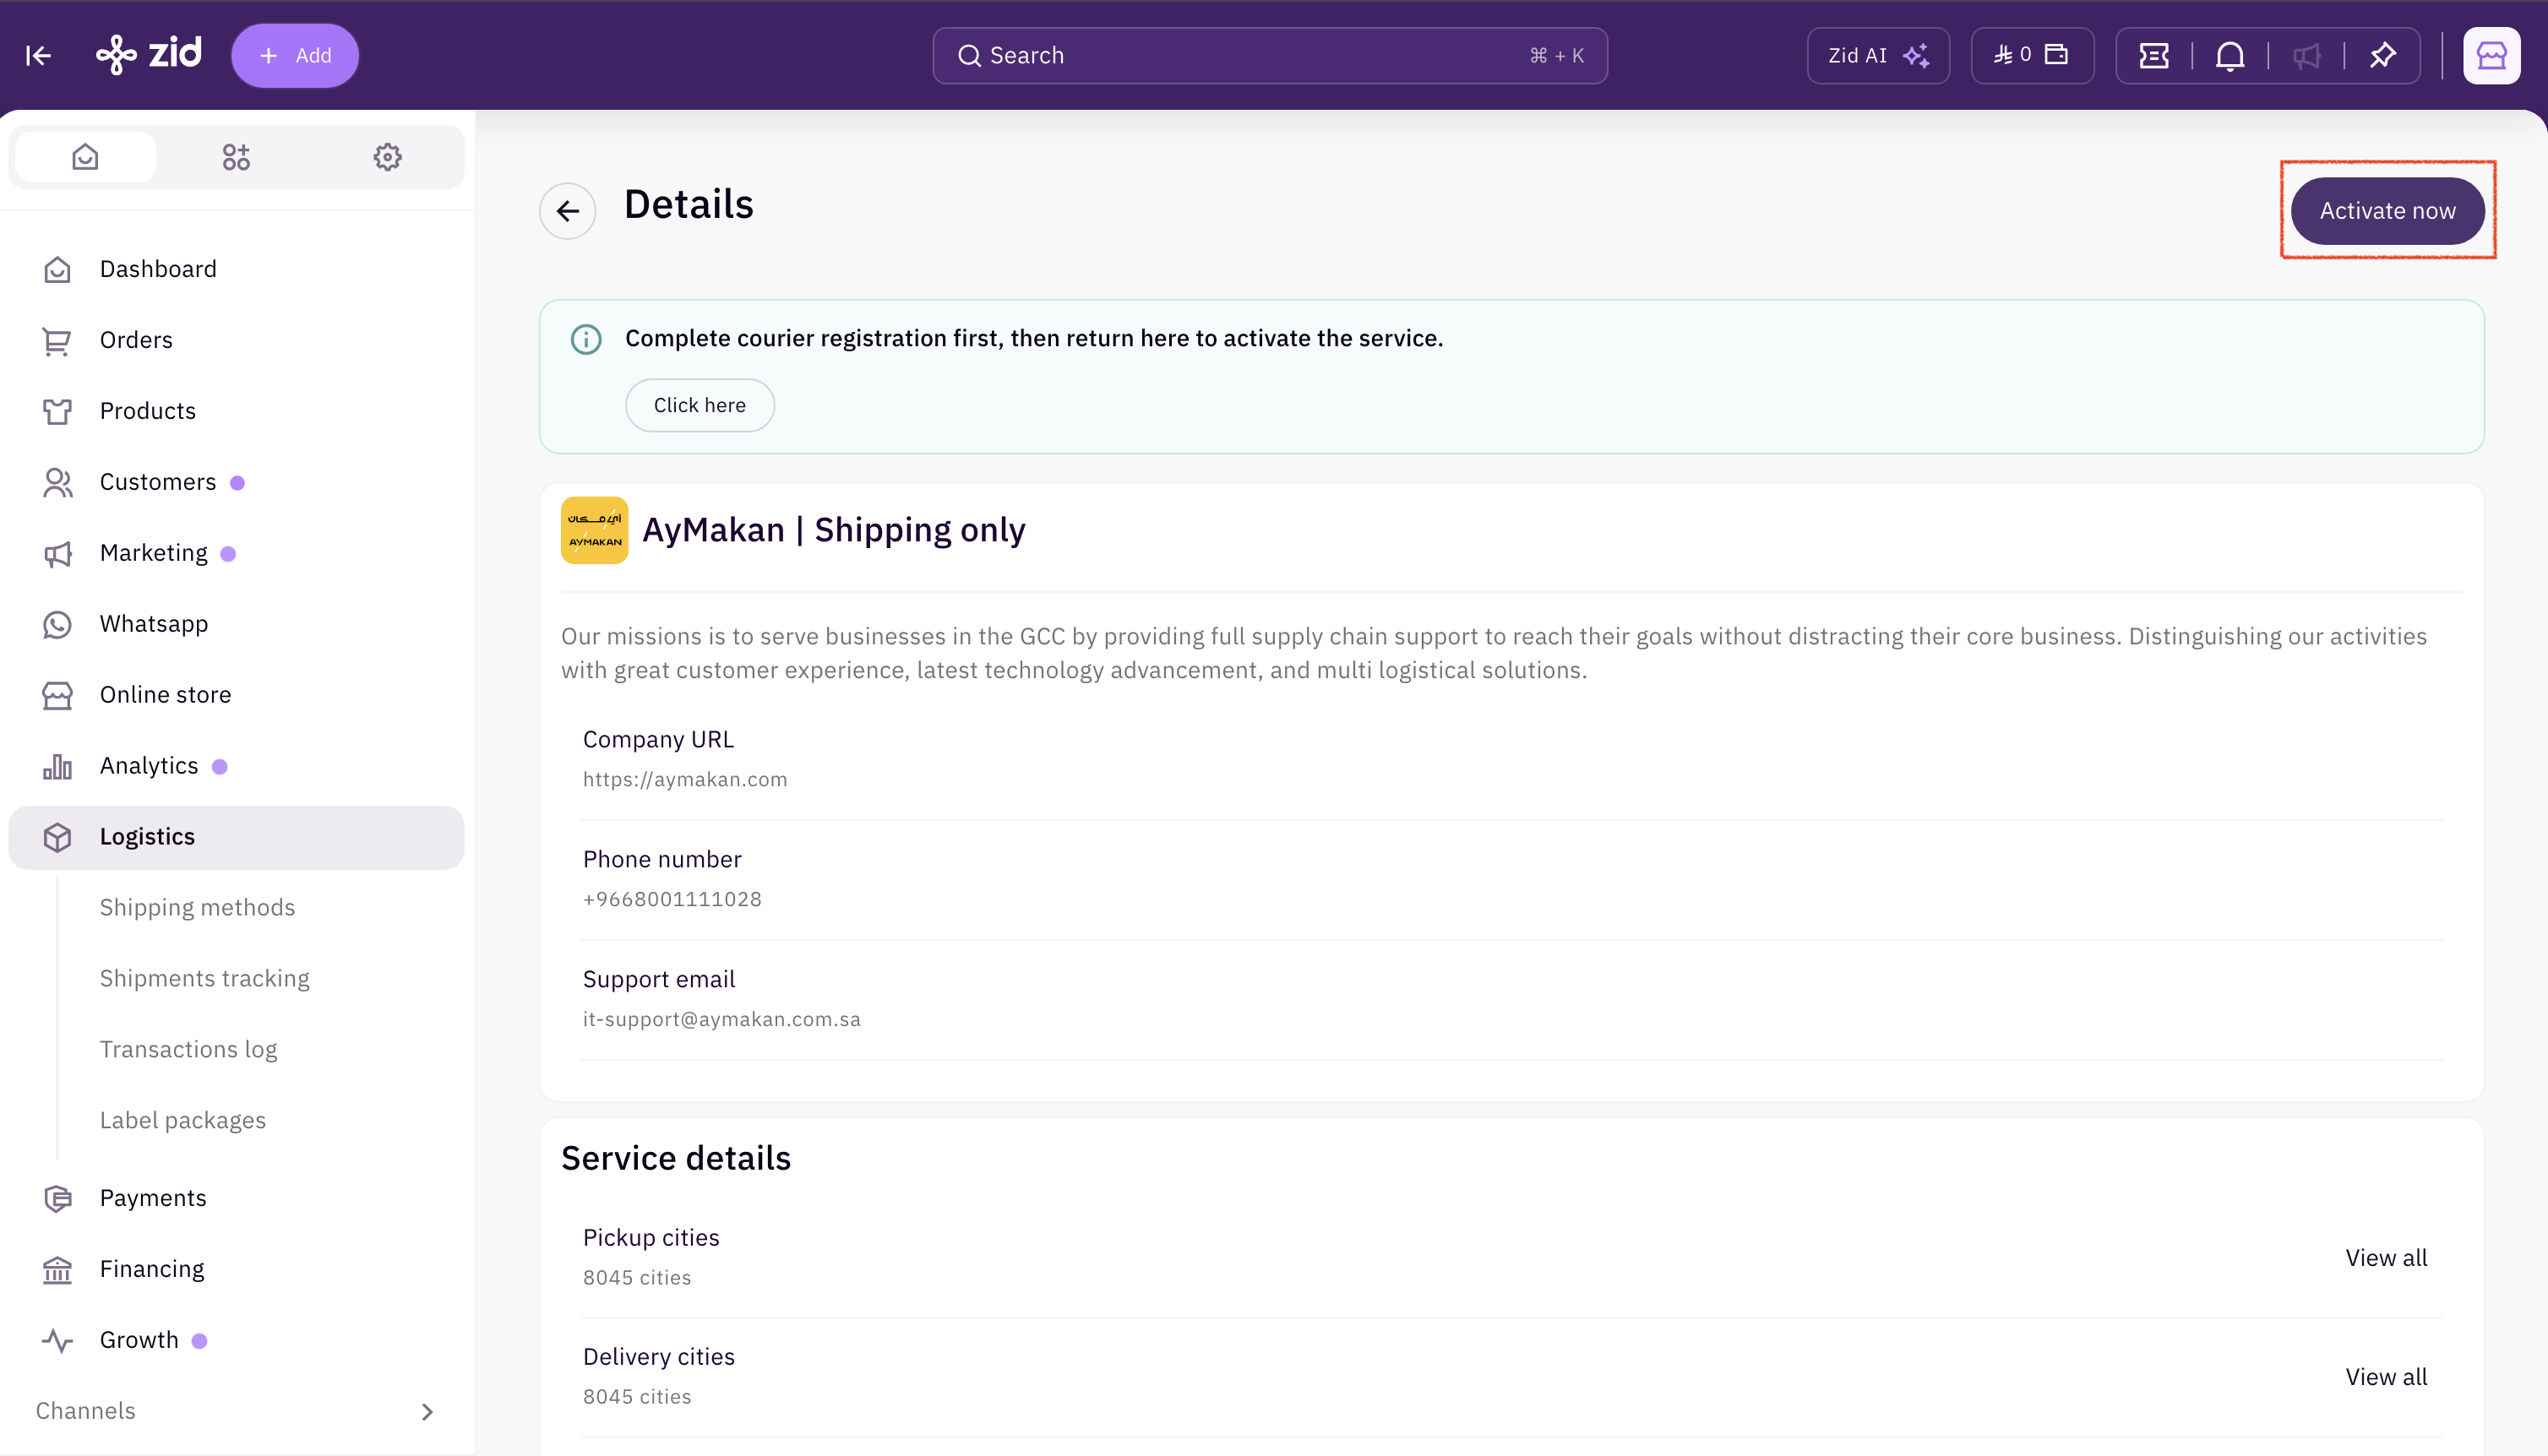Viewport: 2548px width, 1456px height.
Task: Expand the Channels section chevron
Action: 427,1412
